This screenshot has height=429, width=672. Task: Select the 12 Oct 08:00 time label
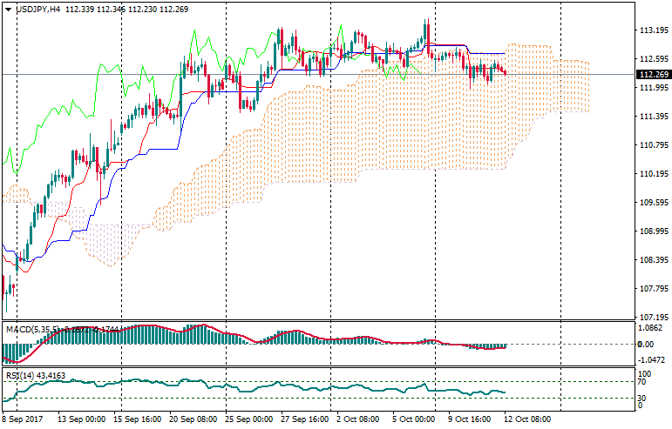(x=529, y=419)
